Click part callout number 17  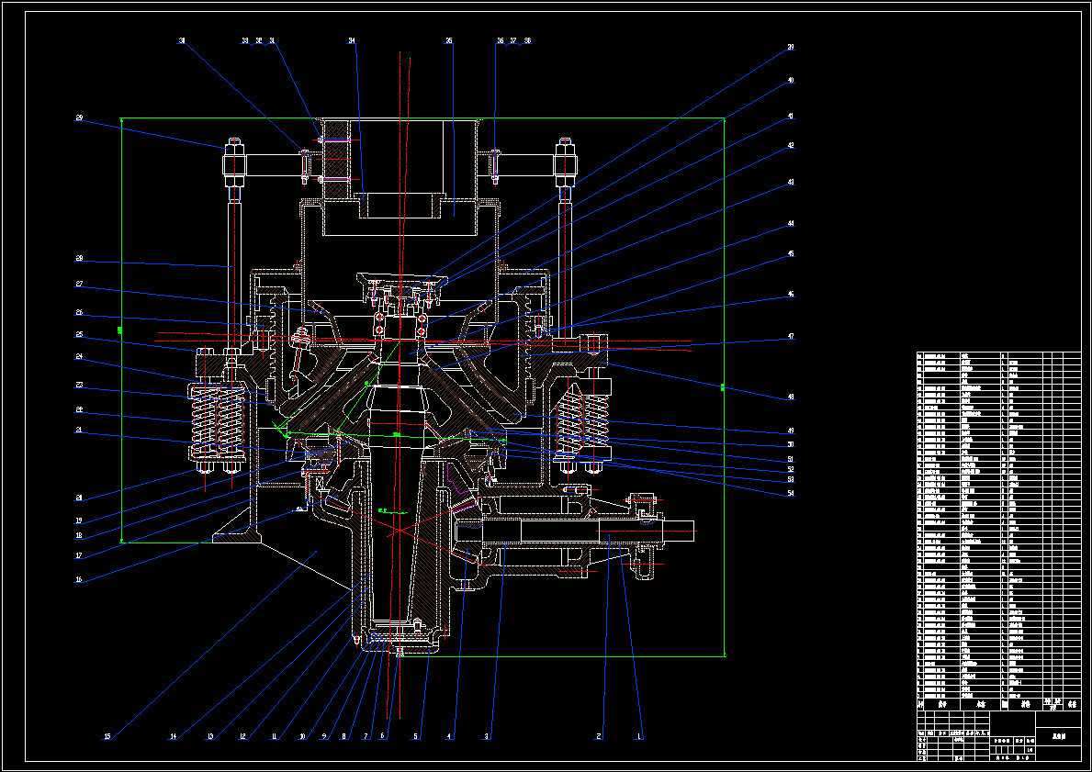pos(79,556)
